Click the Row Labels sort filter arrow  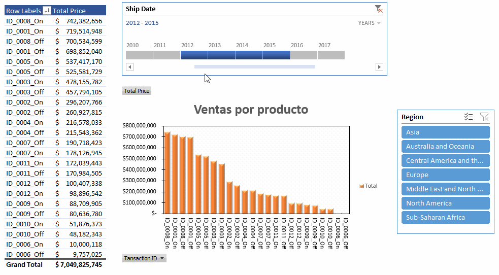tap(47, 11)
